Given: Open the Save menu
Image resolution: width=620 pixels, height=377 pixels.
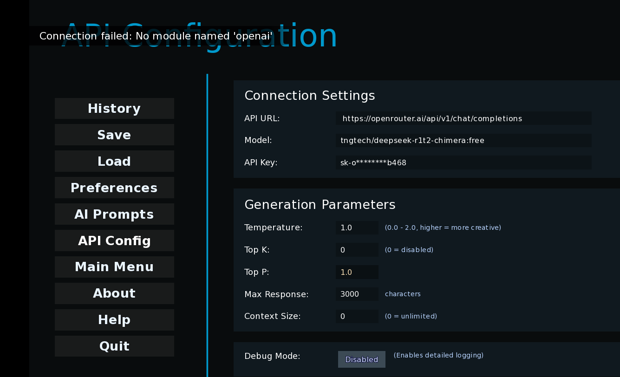Looking at the screenshot, I should coord(114,135).
